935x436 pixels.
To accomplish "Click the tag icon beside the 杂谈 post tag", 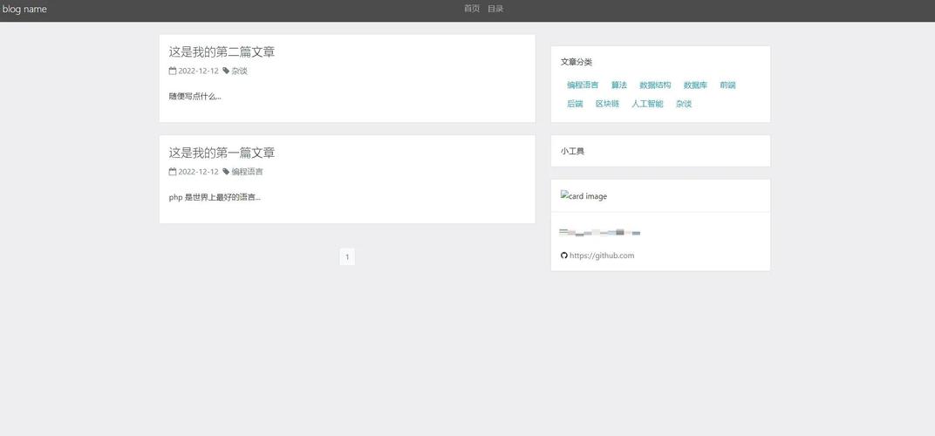I will [226, 72].
